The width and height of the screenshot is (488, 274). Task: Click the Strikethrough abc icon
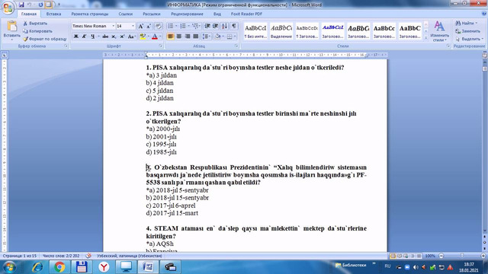[x=105, y=37]
